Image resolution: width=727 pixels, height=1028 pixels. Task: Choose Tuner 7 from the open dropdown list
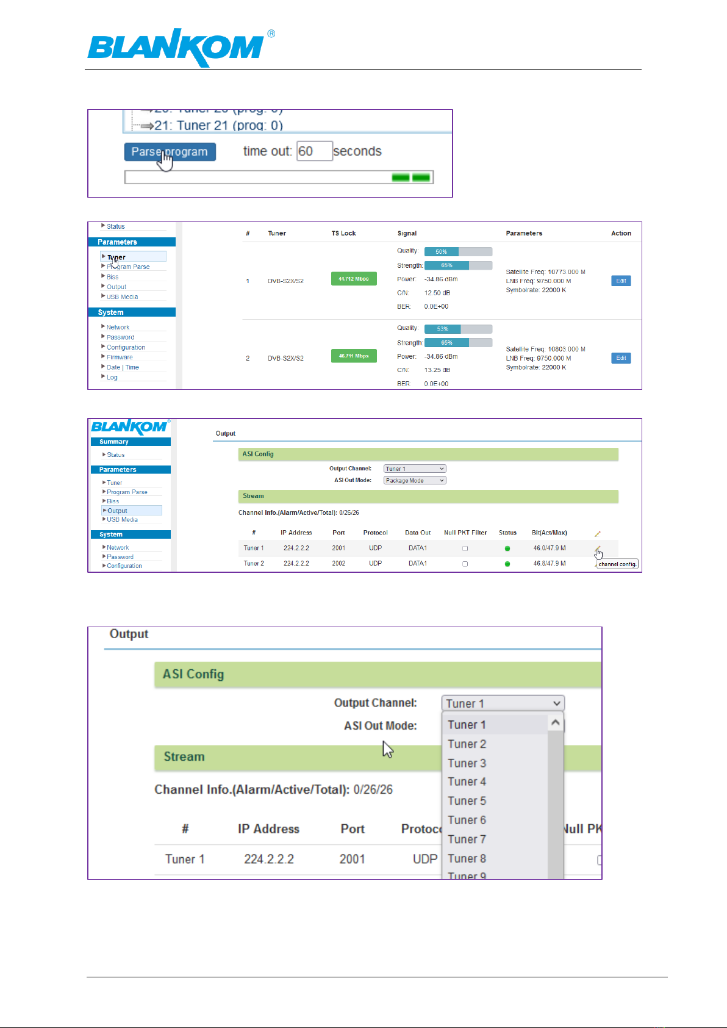494,839
